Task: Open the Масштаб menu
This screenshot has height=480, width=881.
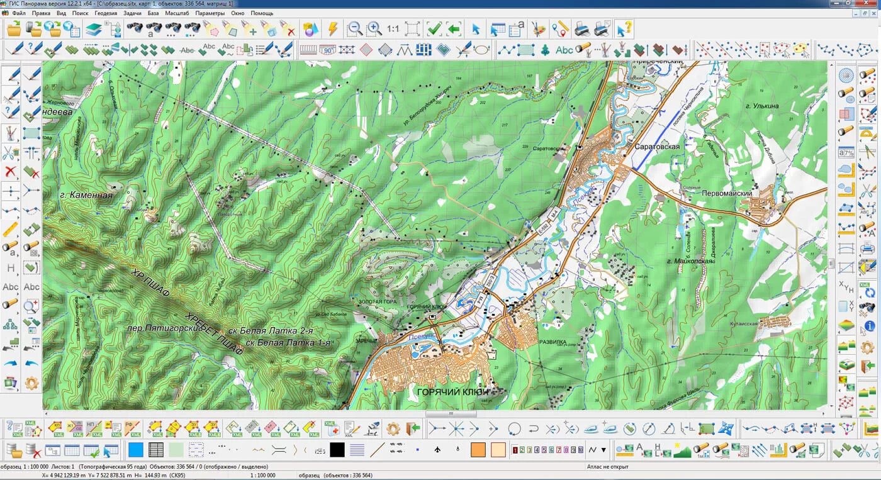Action: [x=177, y=13]
